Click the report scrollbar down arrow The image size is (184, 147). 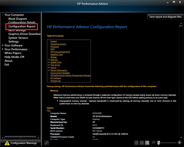tap(181, 137)
